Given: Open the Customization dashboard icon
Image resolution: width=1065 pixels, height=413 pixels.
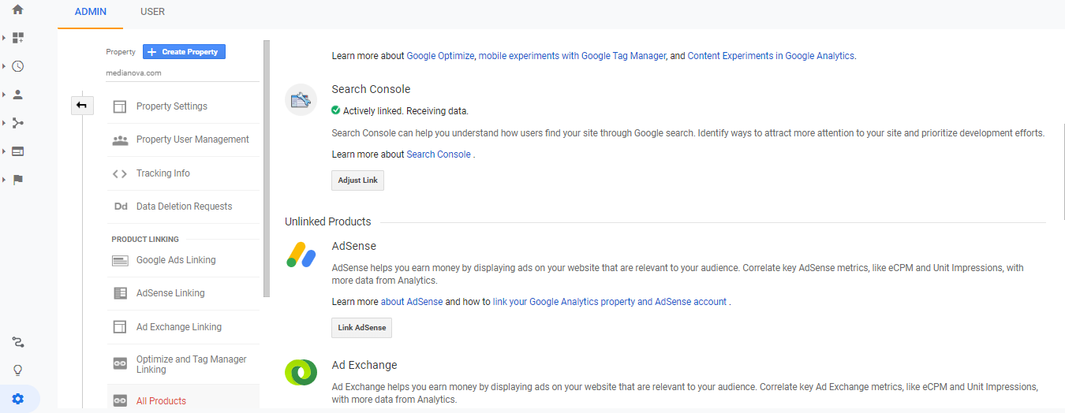Looking at the screenshot, I should (17, 38).
